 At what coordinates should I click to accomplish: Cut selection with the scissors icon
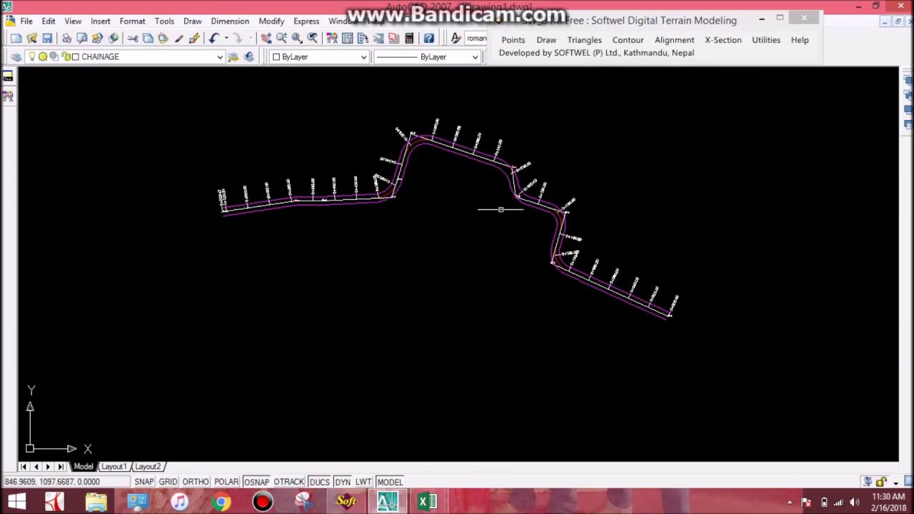[133, 38]
